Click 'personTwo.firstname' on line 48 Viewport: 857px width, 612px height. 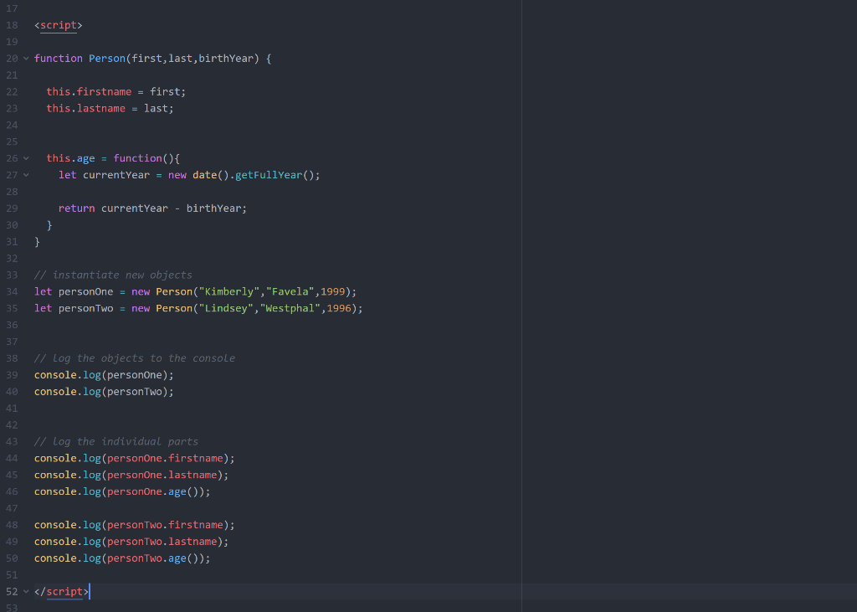[x=165, y=525]
